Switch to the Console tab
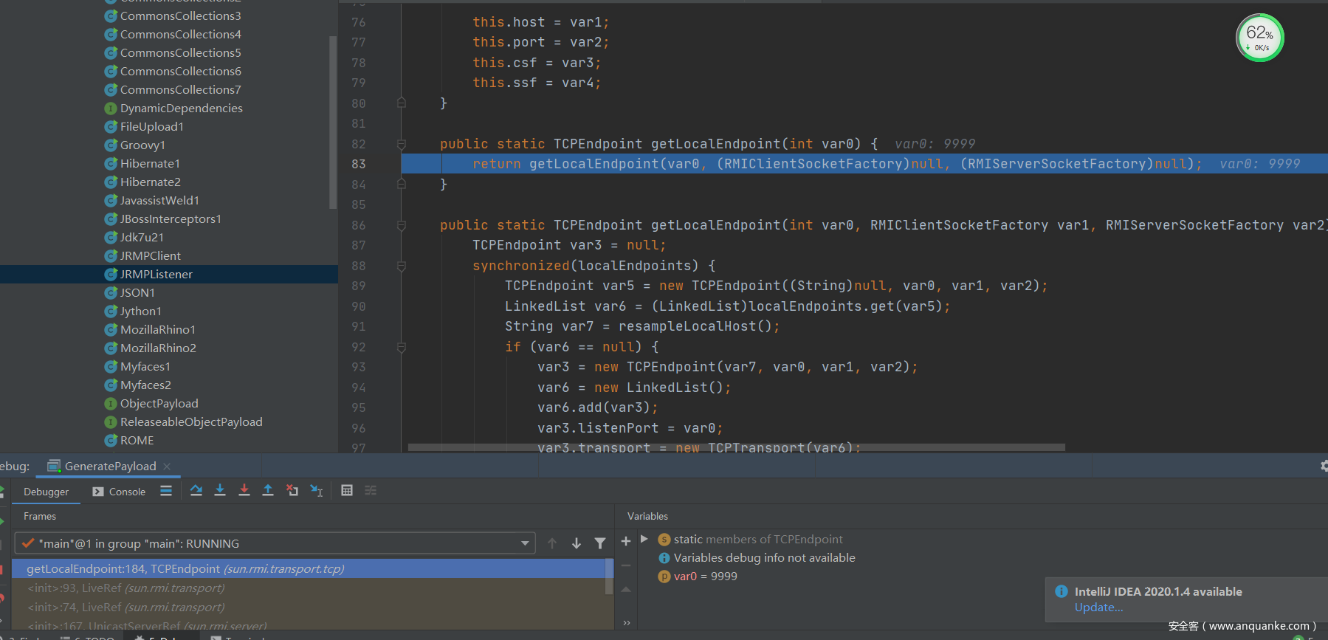The image size is (1328, 640). tap(119, 492)
